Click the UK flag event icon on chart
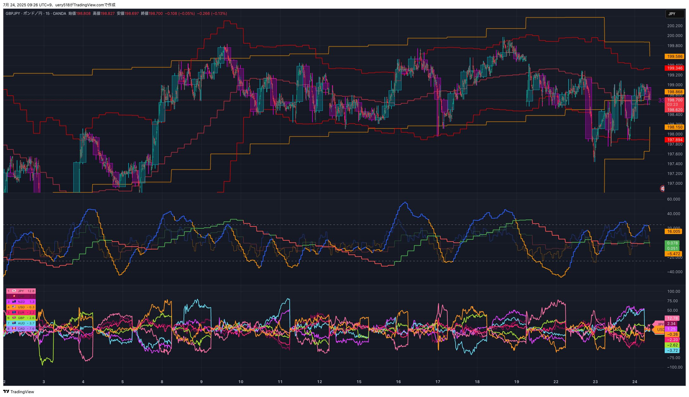This screenshot has height=397, width=689. (x=662, y=189)
